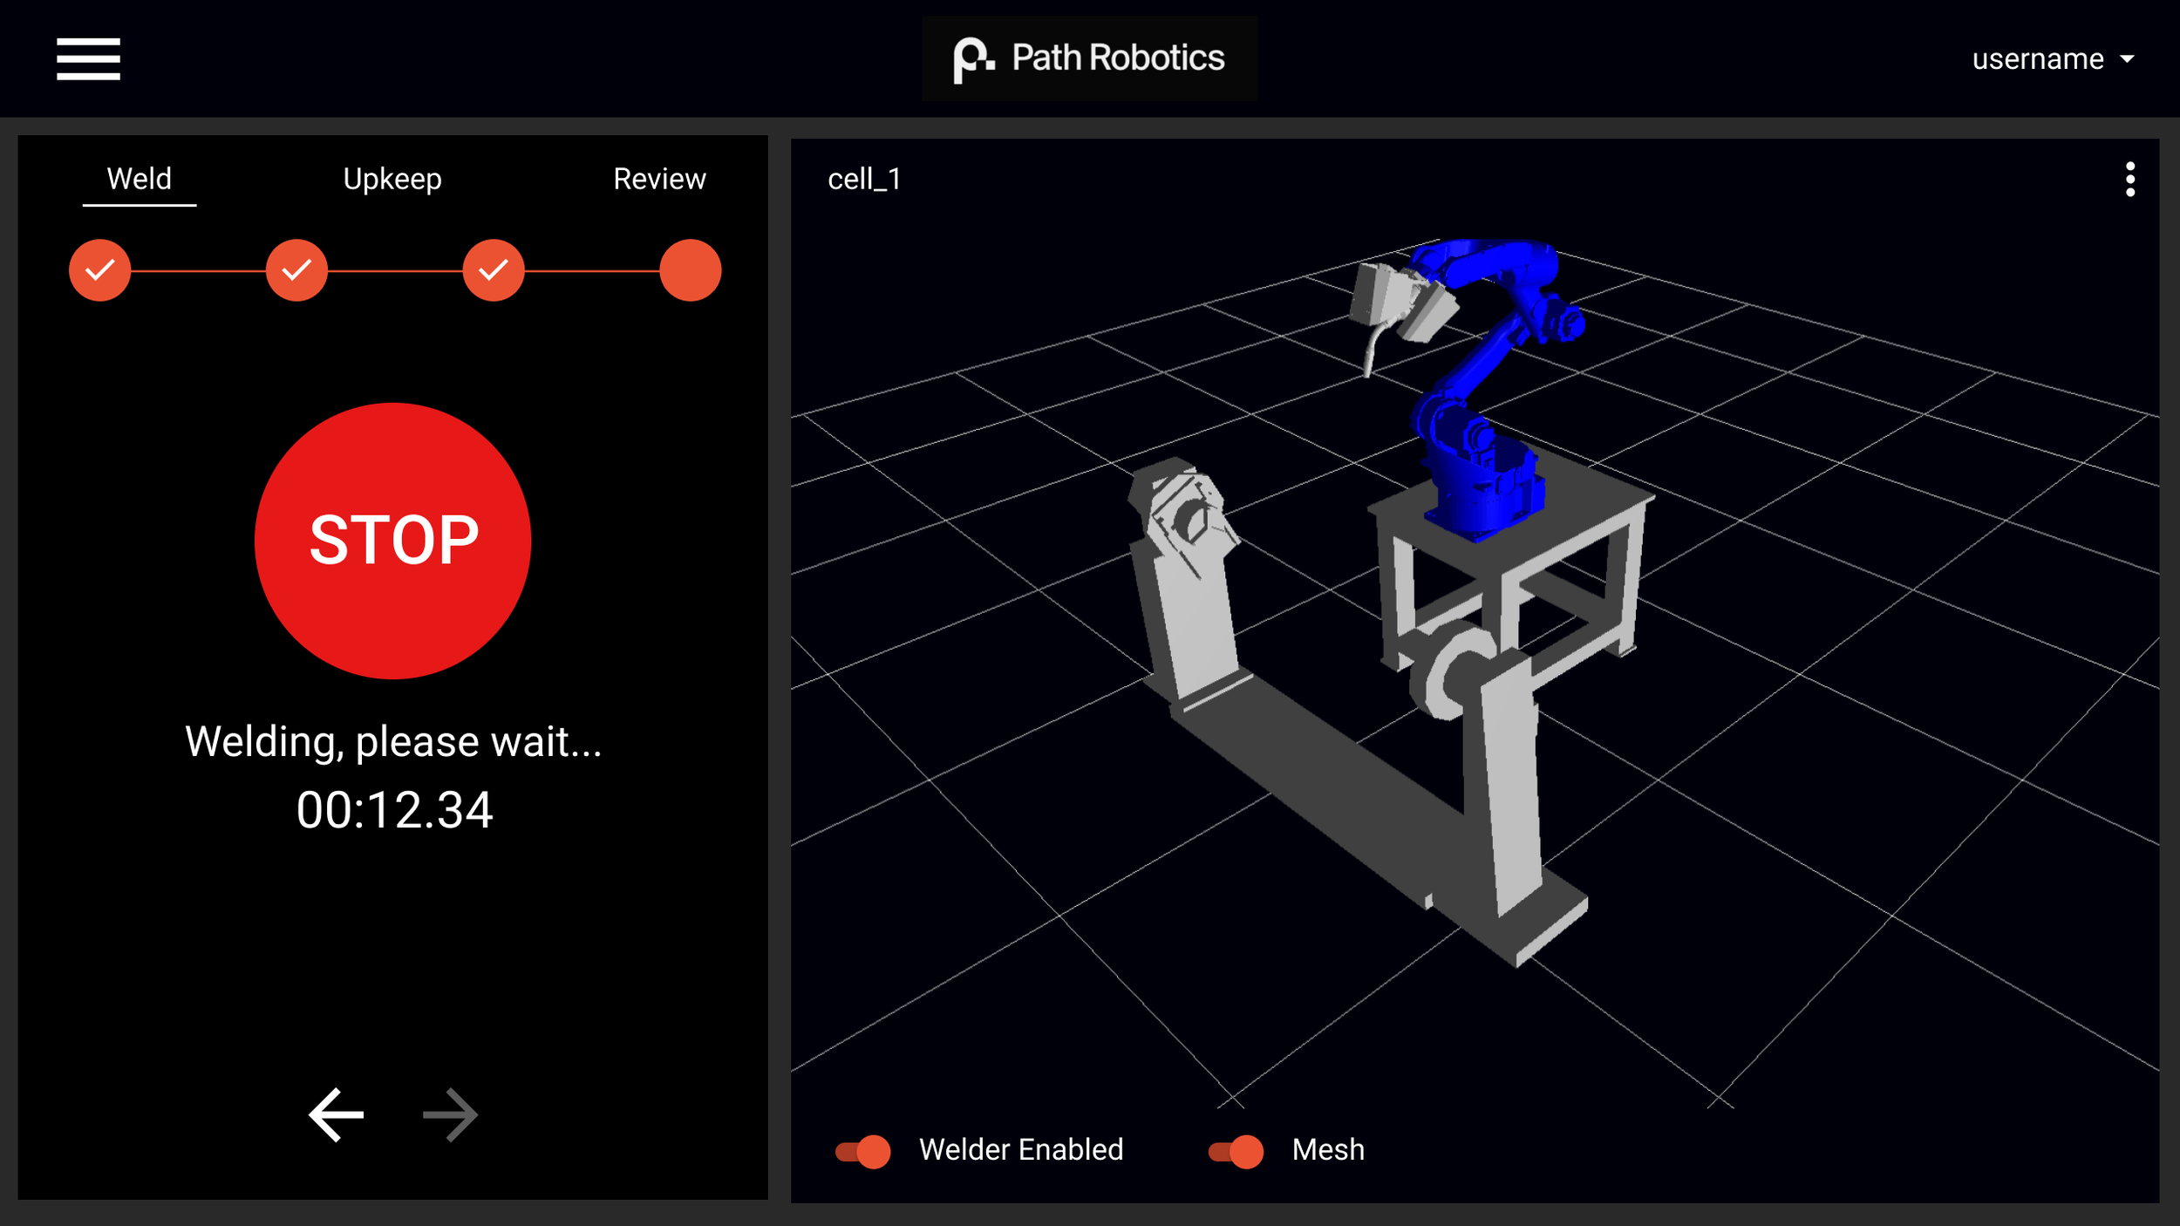The width and height of the screenshot is (2180, 1226).
Task: Toggle the Mesh switch
Action: point(1236,1151)
